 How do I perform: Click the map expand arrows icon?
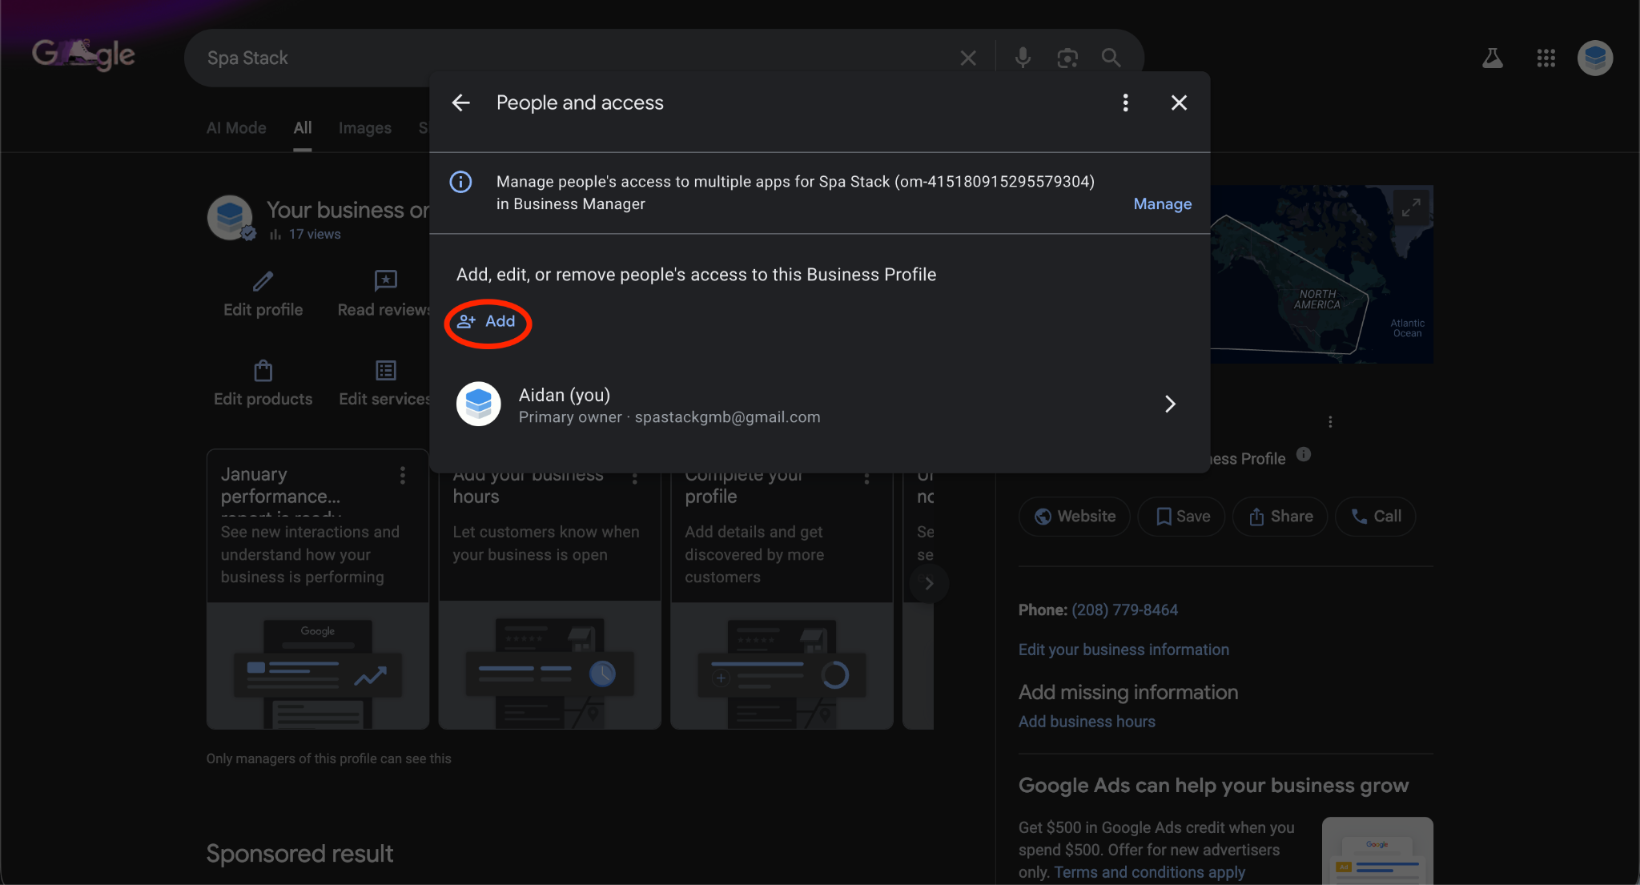tap(1412, 206)
